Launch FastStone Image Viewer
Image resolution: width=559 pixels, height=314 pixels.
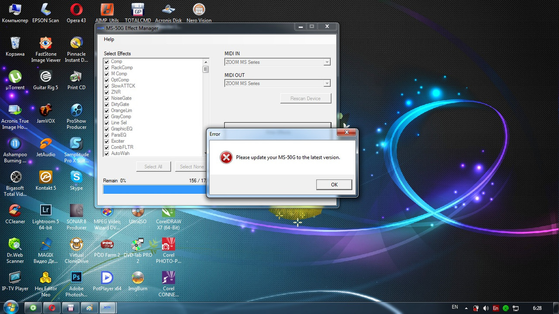[x=45, y=49]
